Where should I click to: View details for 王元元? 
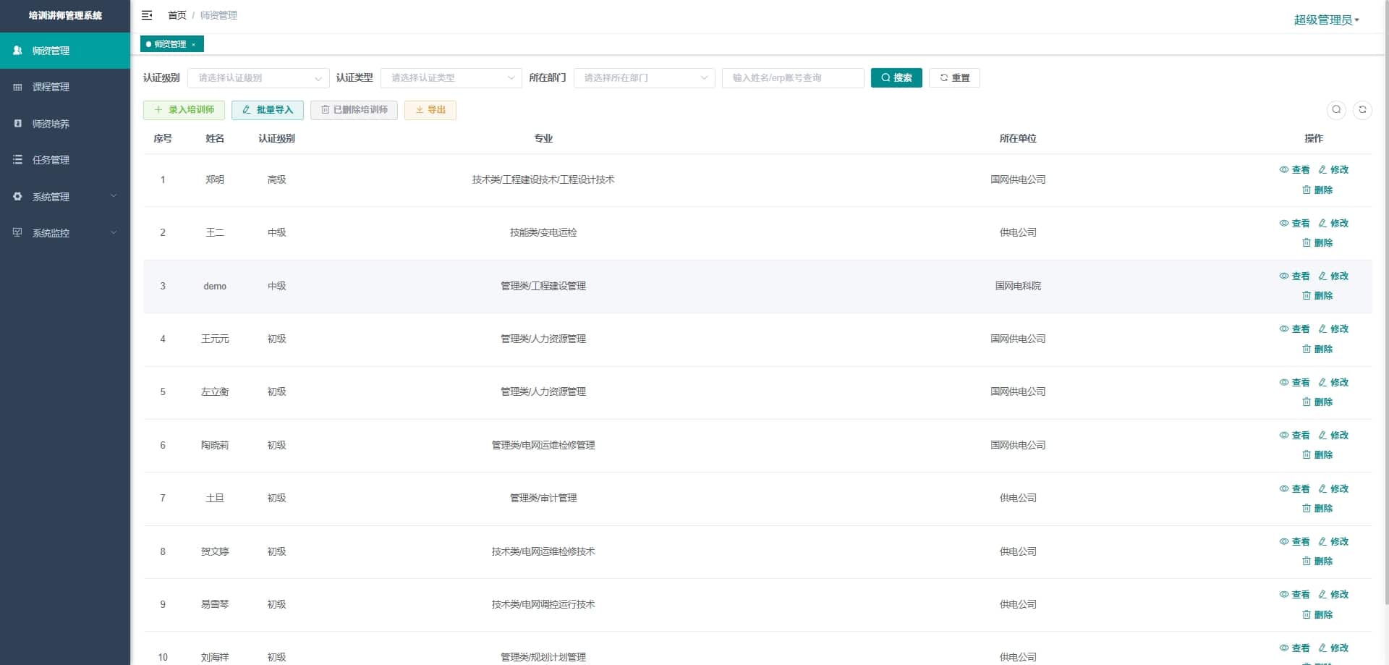tap(1294, 329)
